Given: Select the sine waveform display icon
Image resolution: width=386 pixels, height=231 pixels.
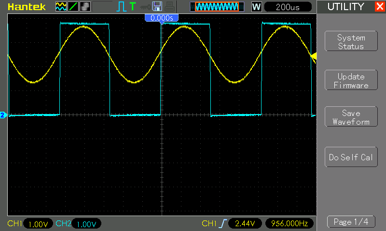Looking at the screenshot, I should pyautogui.click(x=61, y=7).
